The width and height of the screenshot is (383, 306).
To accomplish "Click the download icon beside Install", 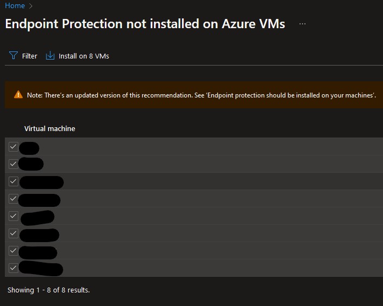I will tap(50, 56).
